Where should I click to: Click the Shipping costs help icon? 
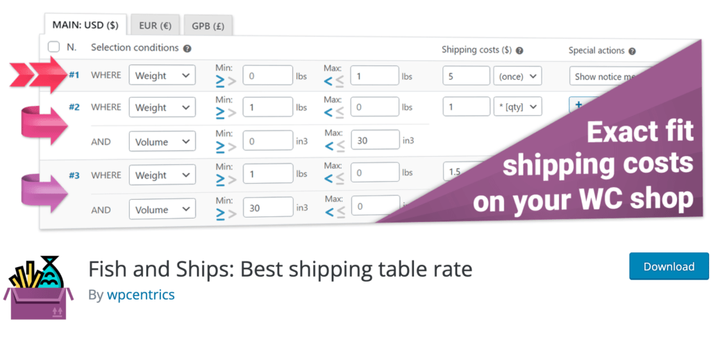519,51
